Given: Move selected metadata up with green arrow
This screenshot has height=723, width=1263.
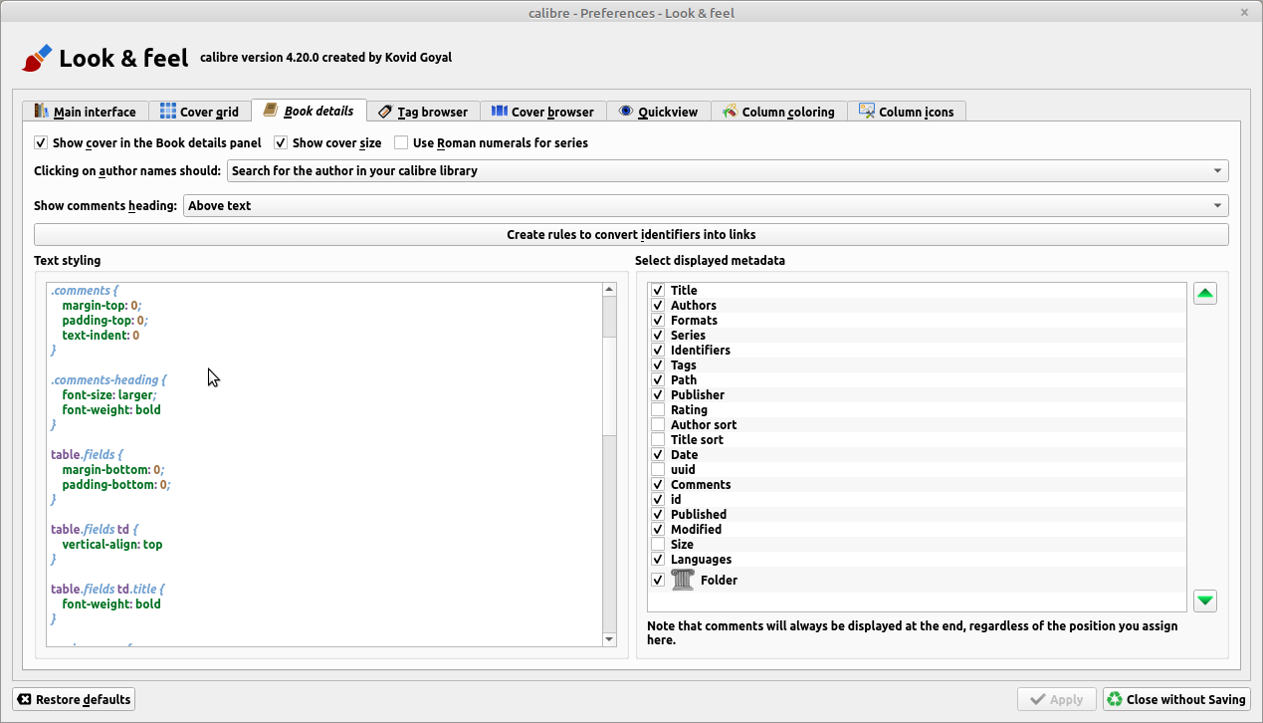Looking at the screenshot, I should [1205, 294].
